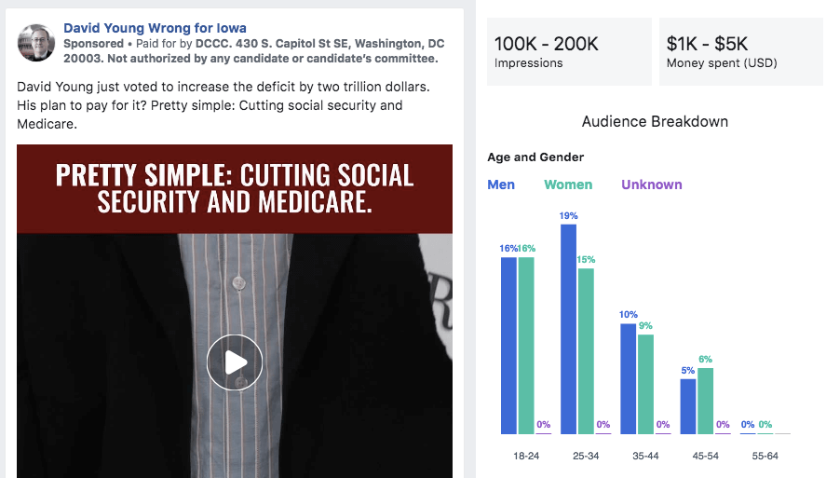Screen dimensions: 826x478
Task: Click the 5% Men bar for 45-54
Action: (x=688, y=405)
